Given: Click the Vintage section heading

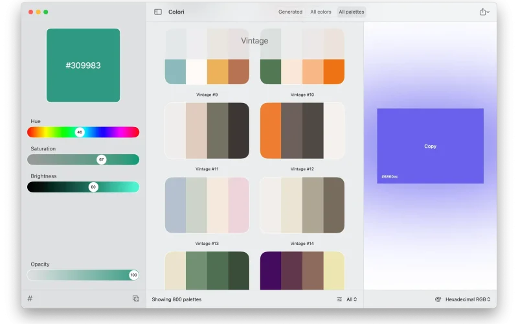Looking at the screenshot, I should (x=254, y=41).
